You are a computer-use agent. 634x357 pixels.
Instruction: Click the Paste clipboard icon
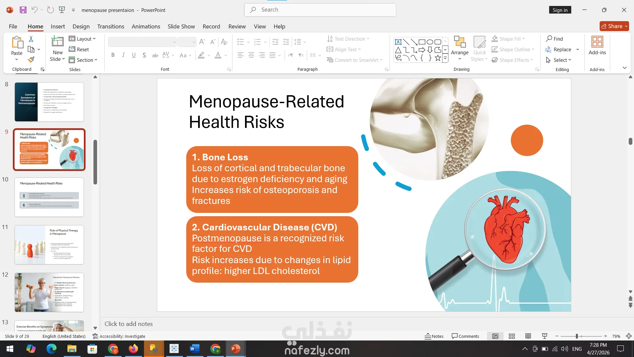pyautogui.click(x=17, y=42)
